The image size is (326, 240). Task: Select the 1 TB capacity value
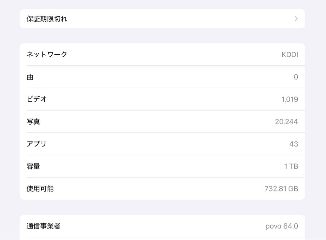click(291, 166)
